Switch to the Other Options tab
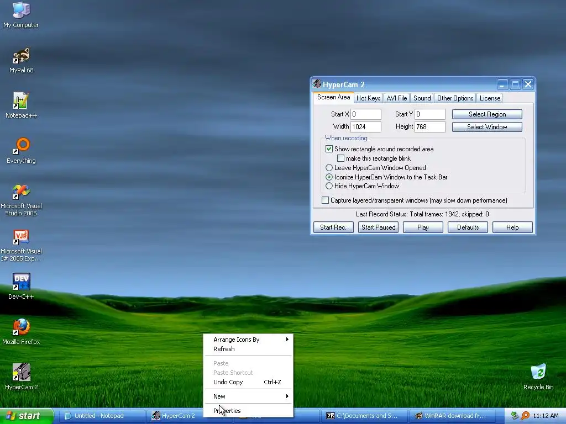The image size is (566, 424). [455, 98]
